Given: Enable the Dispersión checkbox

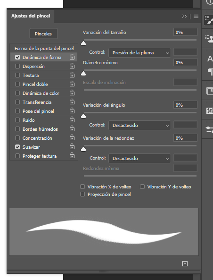Looking at the screenshot, I should 17,66.
